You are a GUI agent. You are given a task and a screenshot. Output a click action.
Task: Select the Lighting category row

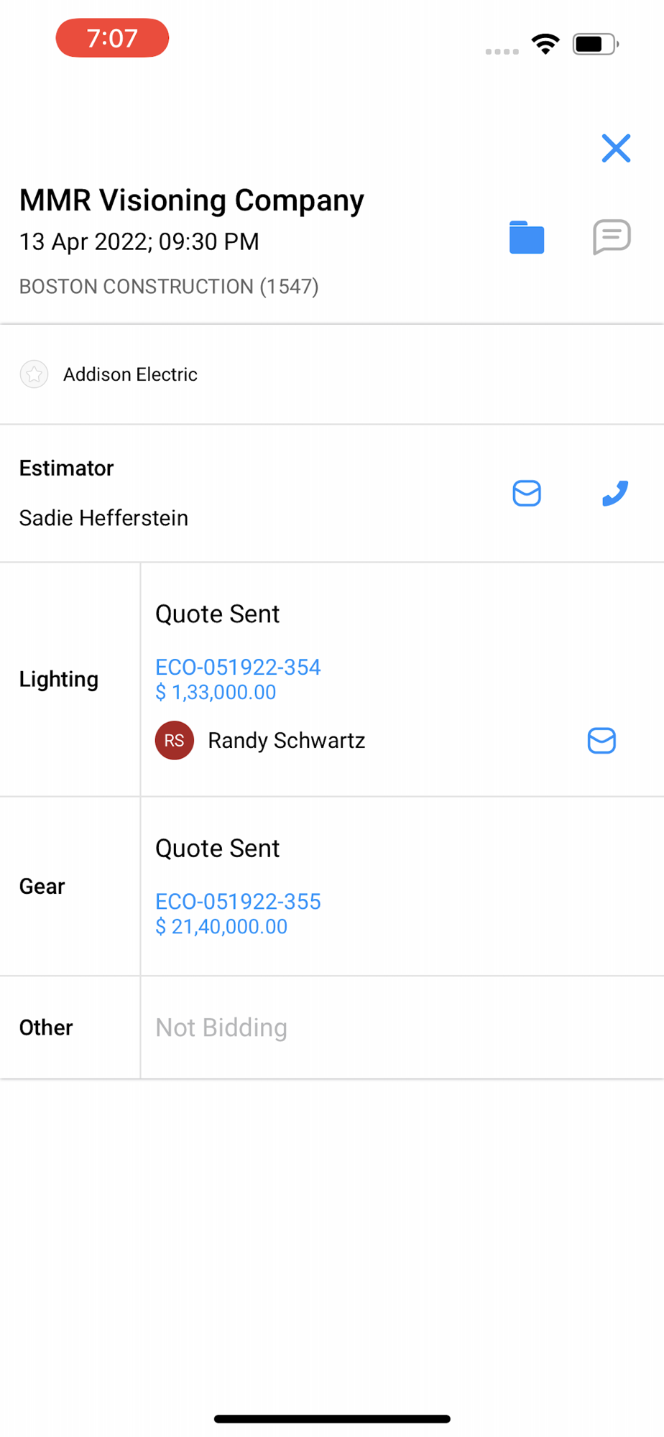tap(59, 679)
